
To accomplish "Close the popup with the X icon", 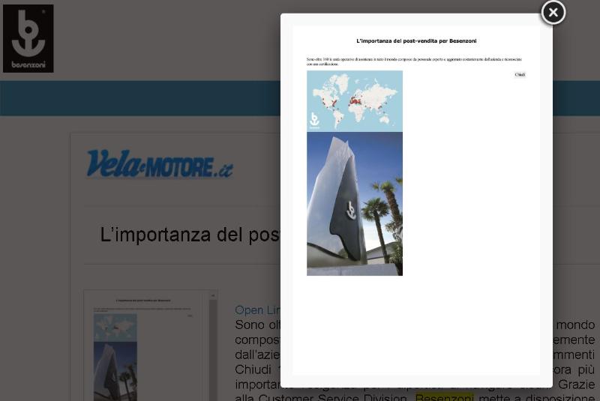I will tap(553, 13).
